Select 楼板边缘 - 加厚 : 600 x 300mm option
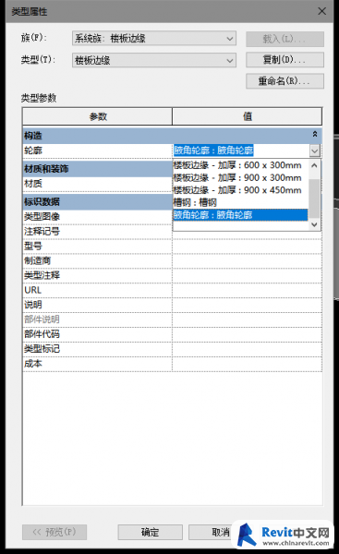The width and height of the screenshot is (339, 554). [240, 165]
